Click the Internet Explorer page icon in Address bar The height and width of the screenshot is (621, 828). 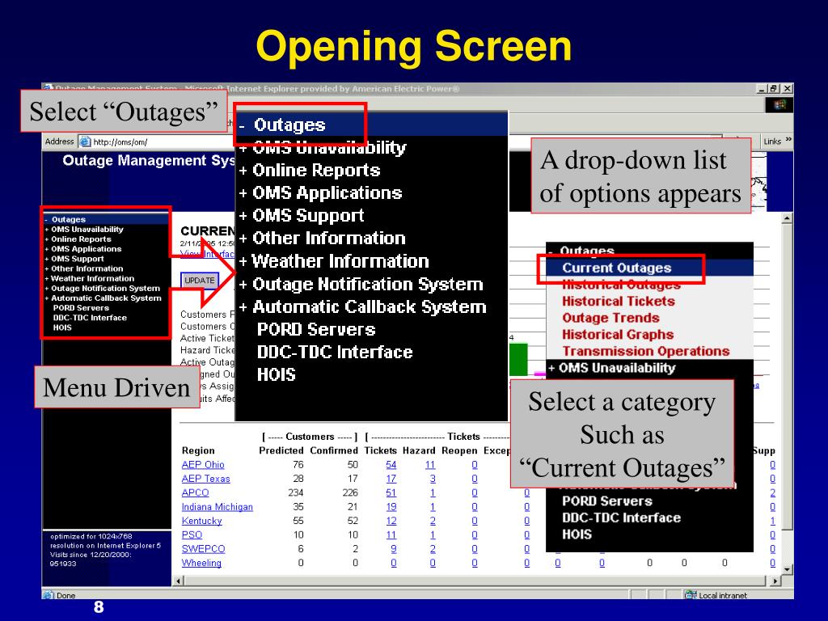[84, 142]
